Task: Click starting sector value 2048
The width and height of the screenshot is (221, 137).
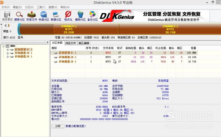Action: tap(105, 102)
